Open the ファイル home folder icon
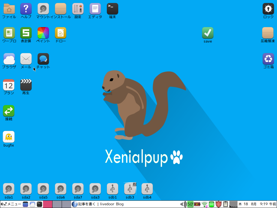 (x=9, y=9)
